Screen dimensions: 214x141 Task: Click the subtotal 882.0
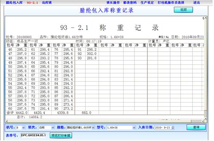pos(86,113)
